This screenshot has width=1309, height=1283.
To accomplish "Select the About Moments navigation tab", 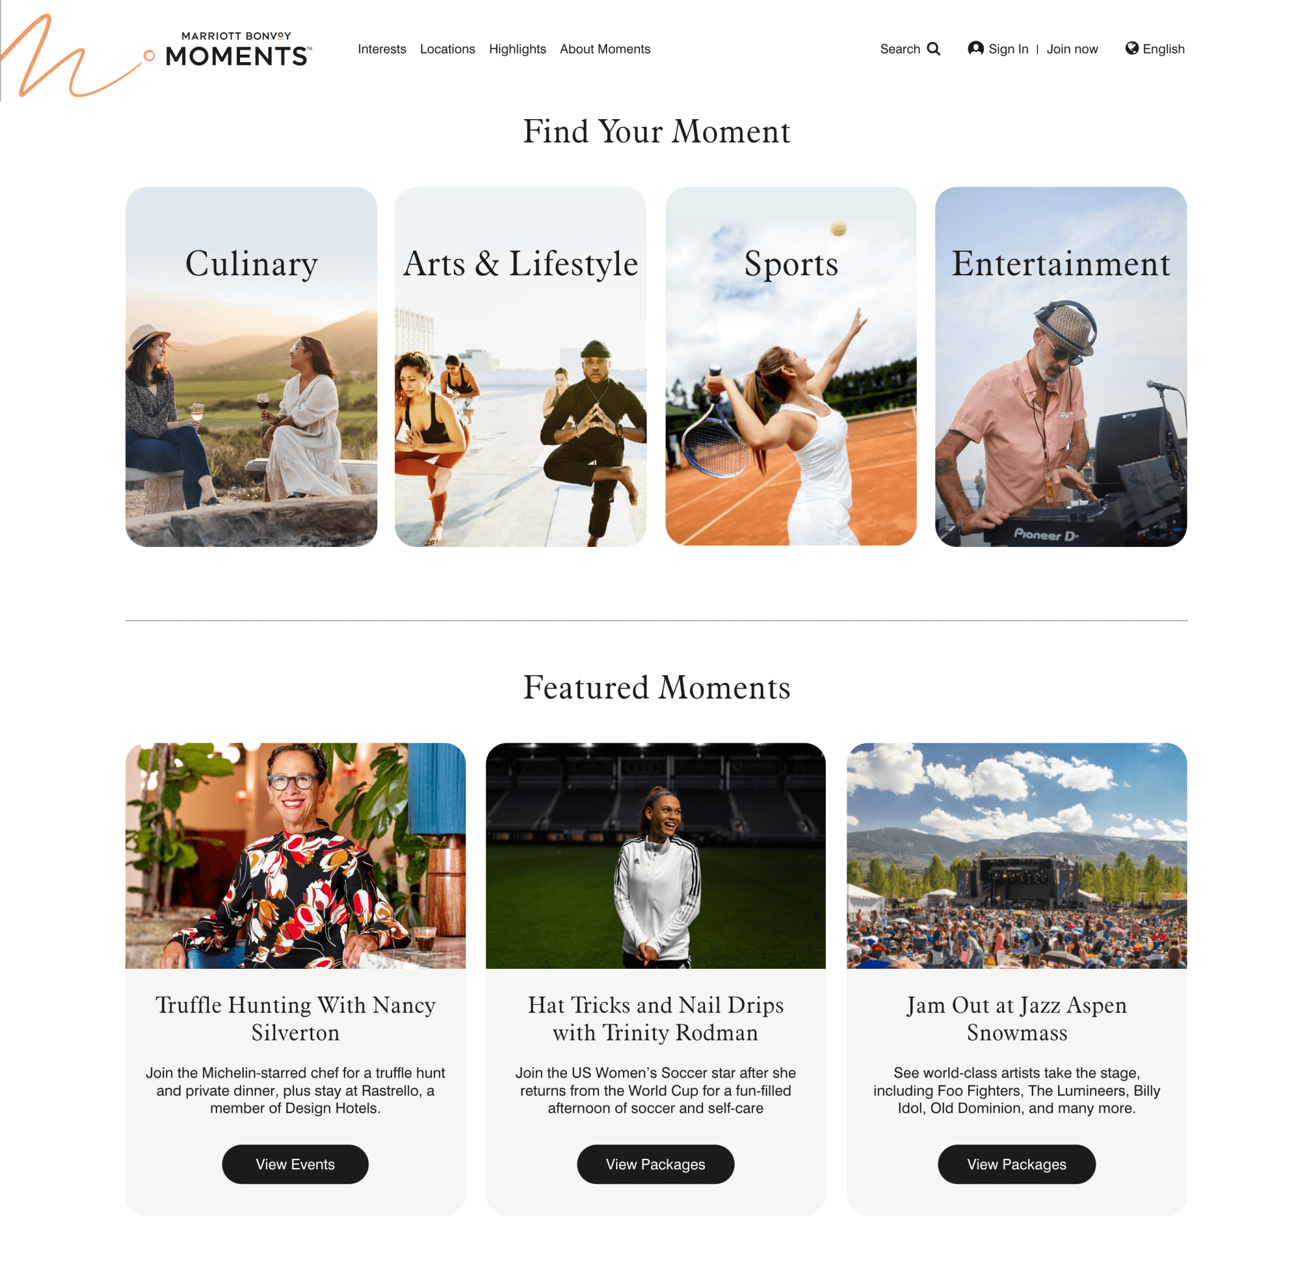I will point(605,48).
